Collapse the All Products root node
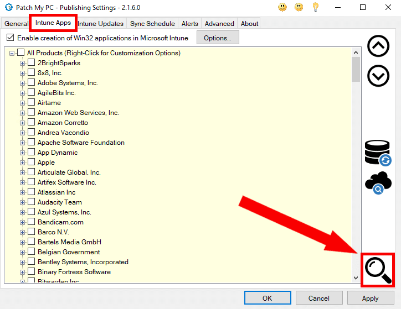Viewport: 401px width, 309px height. 12,53
